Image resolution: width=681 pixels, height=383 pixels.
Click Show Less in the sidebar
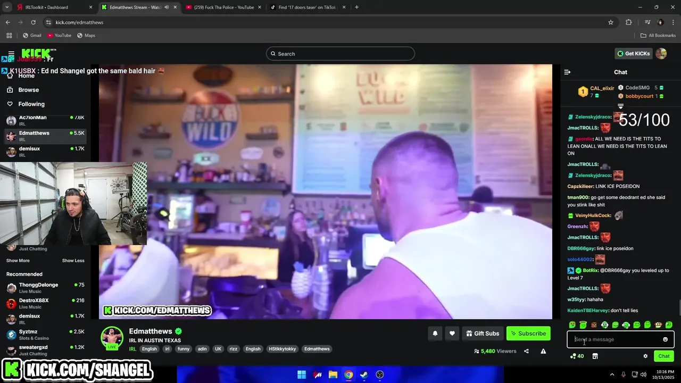(73, 261)
